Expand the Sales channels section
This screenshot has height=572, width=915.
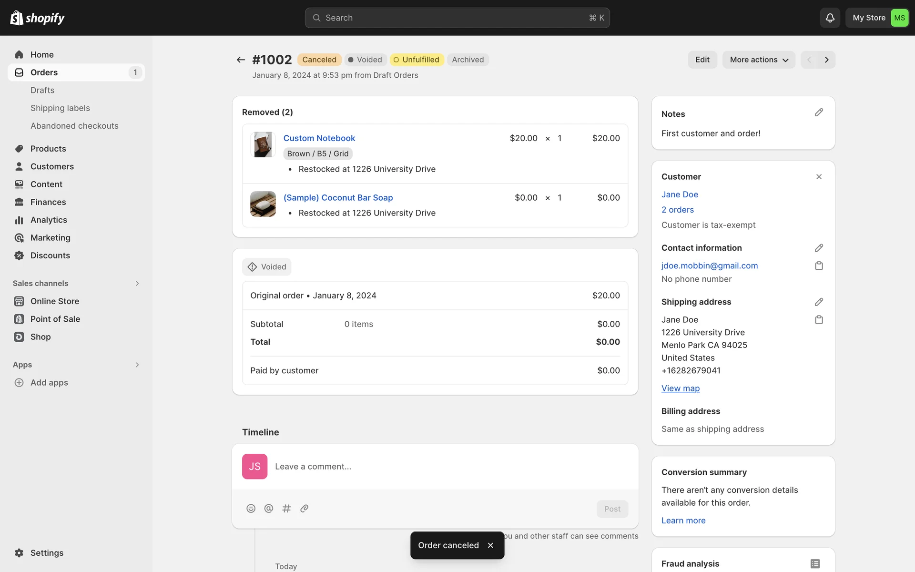(137, 284)
